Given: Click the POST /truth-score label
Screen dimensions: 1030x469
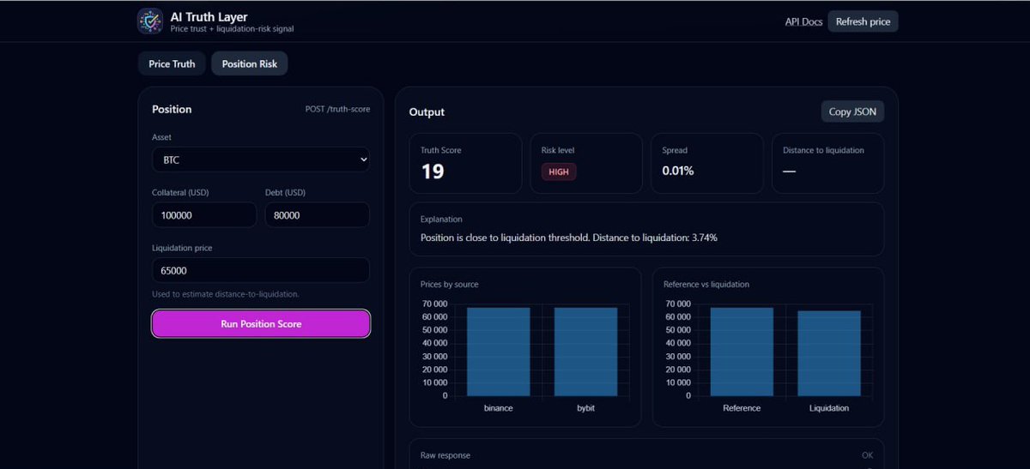Looking at the screenshot, I should (338, 109).
